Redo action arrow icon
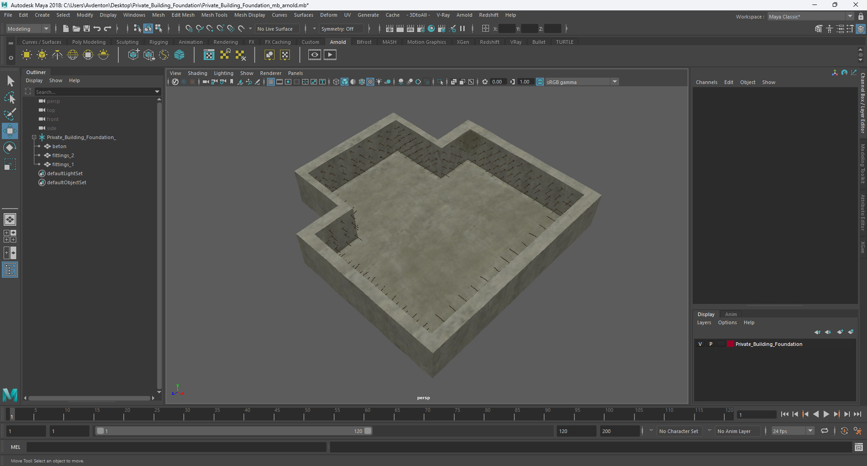The height and width of the screenshot is (466, 867). coord(107,28)
